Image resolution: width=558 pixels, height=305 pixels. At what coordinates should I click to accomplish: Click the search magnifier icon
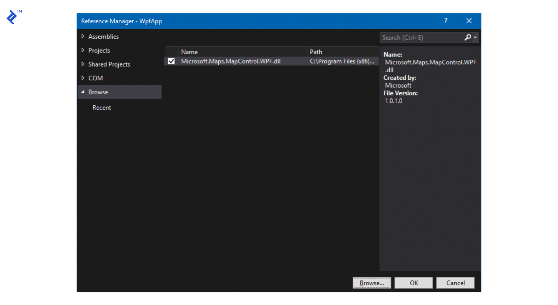pos(467,37)
